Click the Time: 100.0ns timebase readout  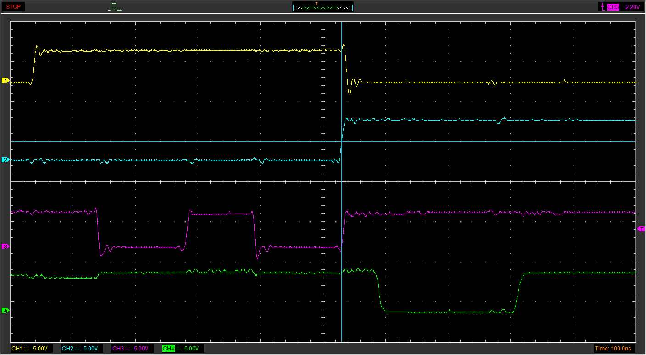pos(613,349)
